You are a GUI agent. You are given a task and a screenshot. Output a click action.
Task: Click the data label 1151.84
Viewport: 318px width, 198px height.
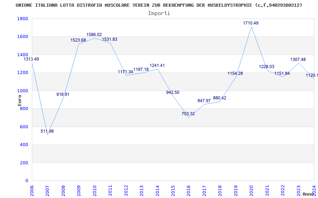[282, 73]
